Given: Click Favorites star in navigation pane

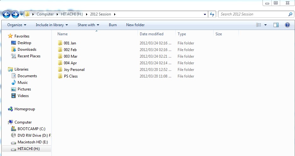Looking at the screenshot, I should coord(10,36).
